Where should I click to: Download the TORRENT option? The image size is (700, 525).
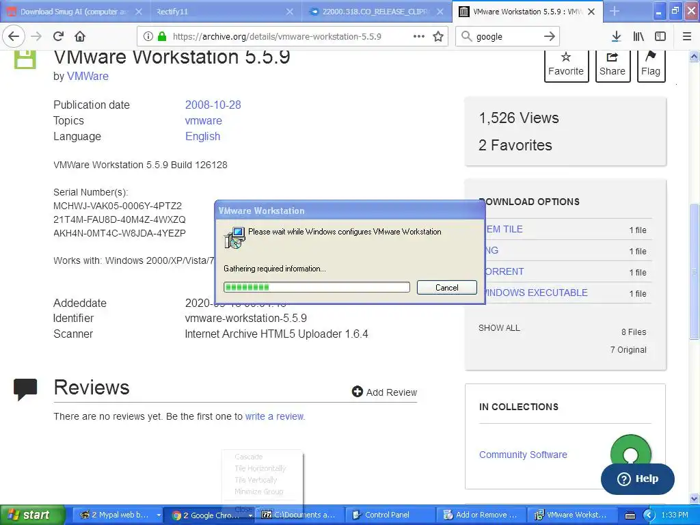[x=504, y=271]
